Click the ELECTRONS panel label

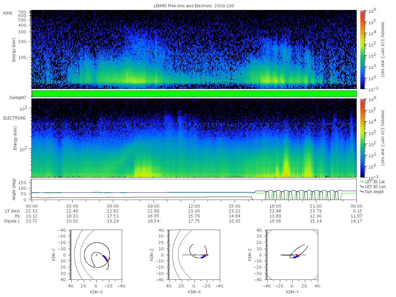pos(14,118)
